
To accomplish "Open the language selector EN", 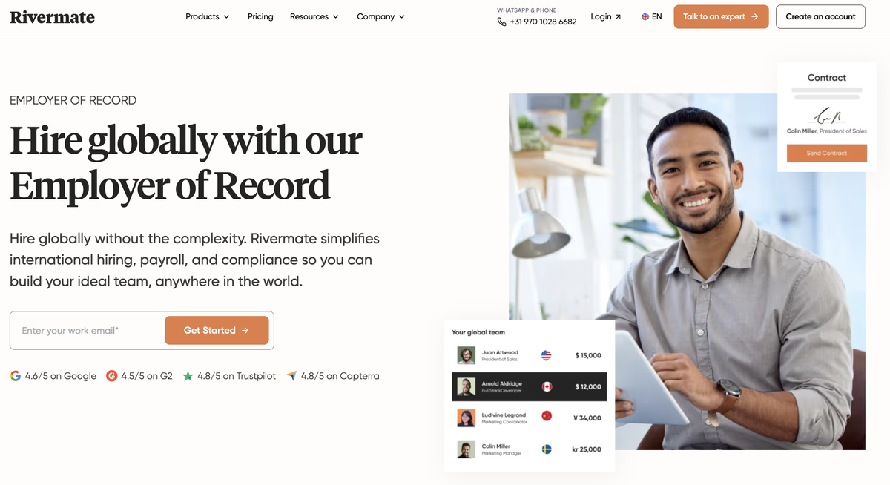I will [x=651, y=16].
